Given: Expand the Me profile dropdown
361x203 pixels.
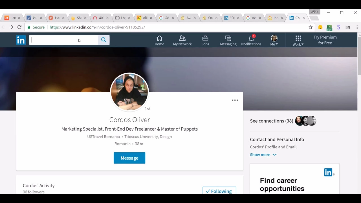Looking at the screenshot, I should (x=274, y=40).
